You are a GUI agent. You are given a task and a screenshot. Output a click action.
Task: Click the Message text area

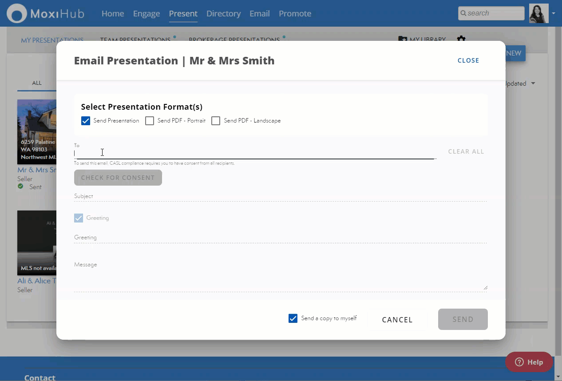pos(281,275)
